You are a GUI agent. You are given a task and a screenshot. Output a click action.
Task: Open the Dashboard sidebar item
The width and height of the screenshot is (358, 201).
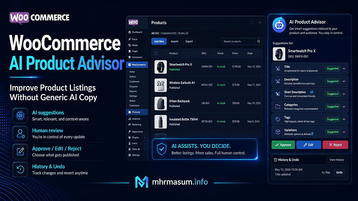[x=135, y=32]
